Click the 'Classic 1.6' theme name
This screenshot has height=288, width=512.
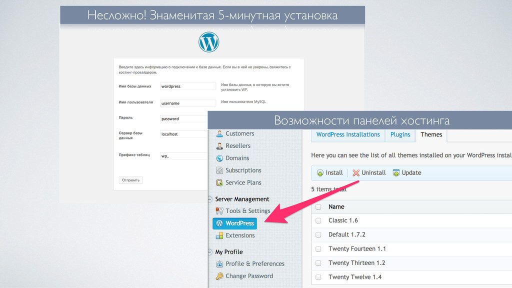(343, 220)
